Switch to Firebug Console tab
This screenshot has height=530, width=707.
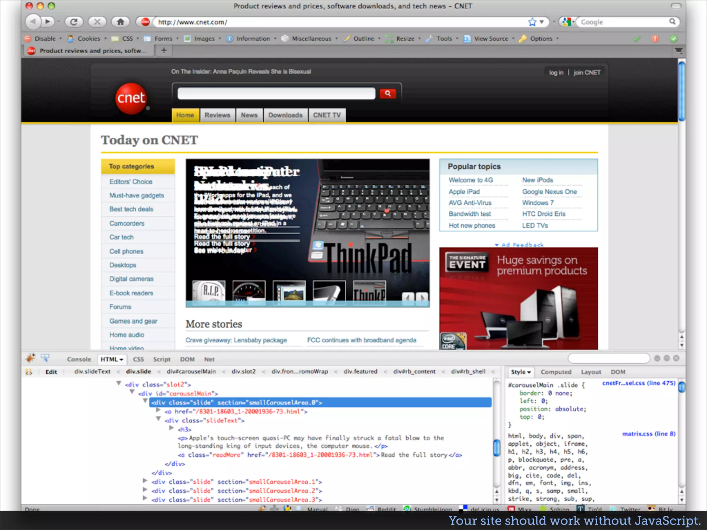point(79,359)
